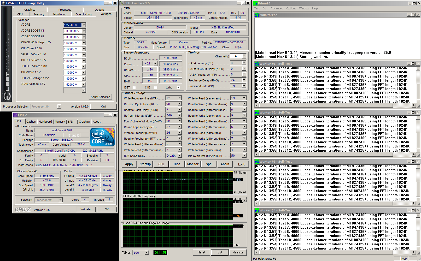Open the VCORE voltage dropdown
The height and width of the screenshot is (261, 421).
[84, 25]
